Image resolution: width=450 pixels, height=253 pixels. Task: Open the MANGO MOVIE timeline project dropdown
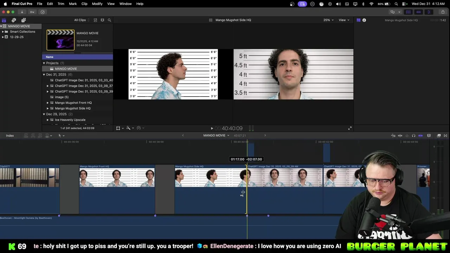(x=216, y=135)
